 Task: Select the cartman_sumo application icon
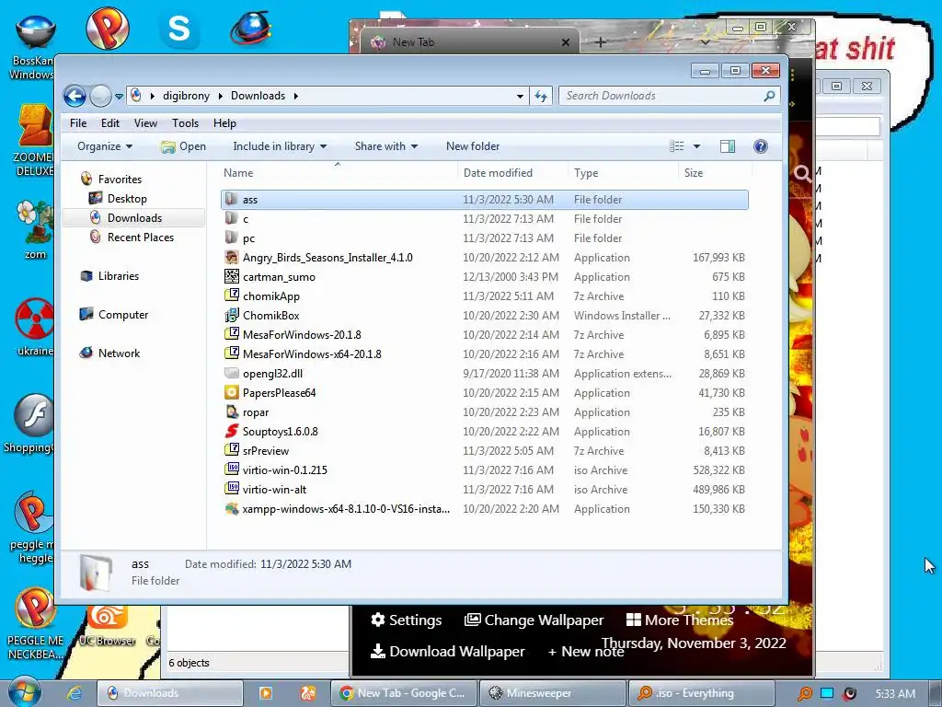click(231, 276)
